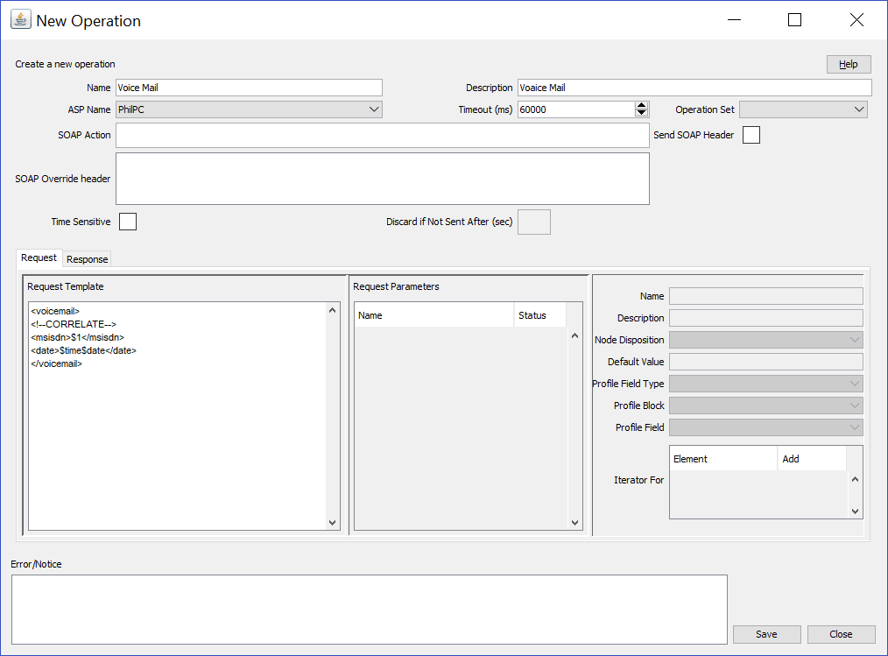The height and width of the screenshot is (656, 888).
Task: Click the parameter Description field in right panel
Action: [x=765, y=318]
